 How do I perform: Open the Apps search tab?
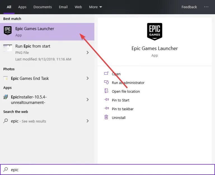(22, 7)
